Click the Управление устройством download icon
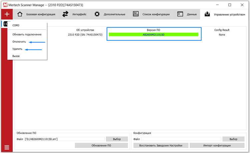 pyautogui.click(x=207, y=14)
